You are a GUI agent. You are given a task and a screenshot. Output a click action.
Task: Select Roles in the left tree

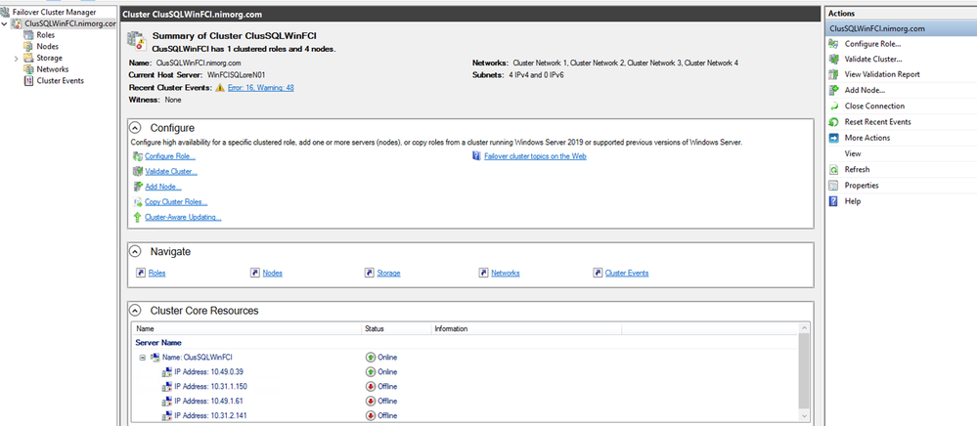point(45,35)
